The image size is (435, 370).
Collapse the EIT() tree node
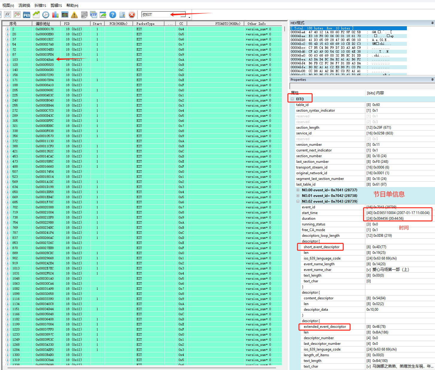(292, 99)
